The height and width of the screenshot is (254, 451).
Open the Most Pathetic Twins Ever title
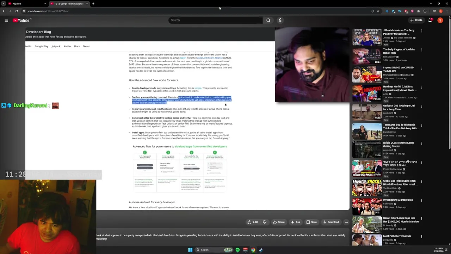[397, 236]
